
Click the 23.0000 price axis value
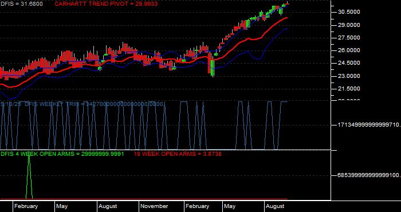tap(348, 76)
